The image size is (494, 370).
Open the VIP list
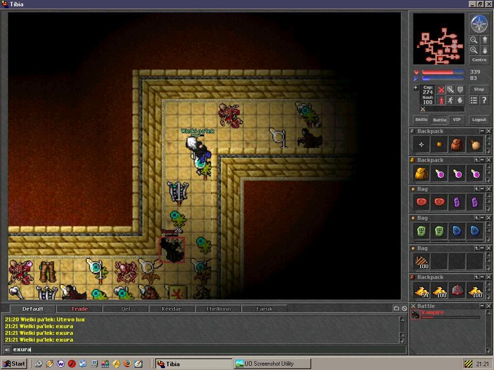(456, 119)
